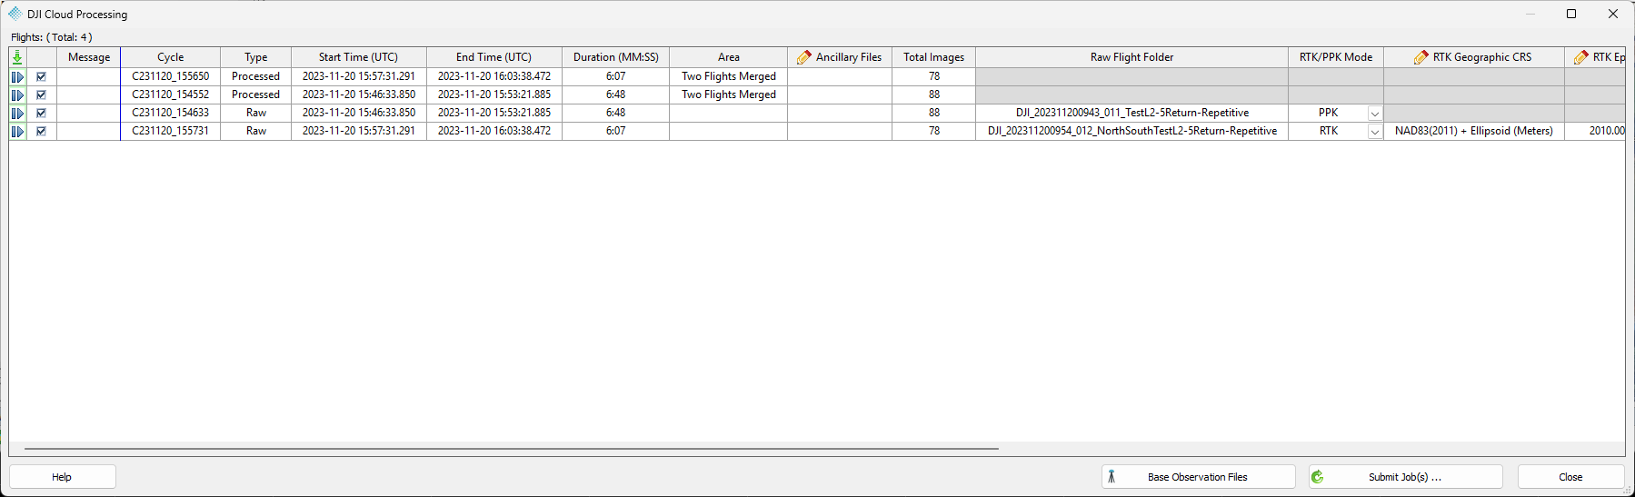Sort by the Type column header
The image size is (1635, 497).
(256, 57)
